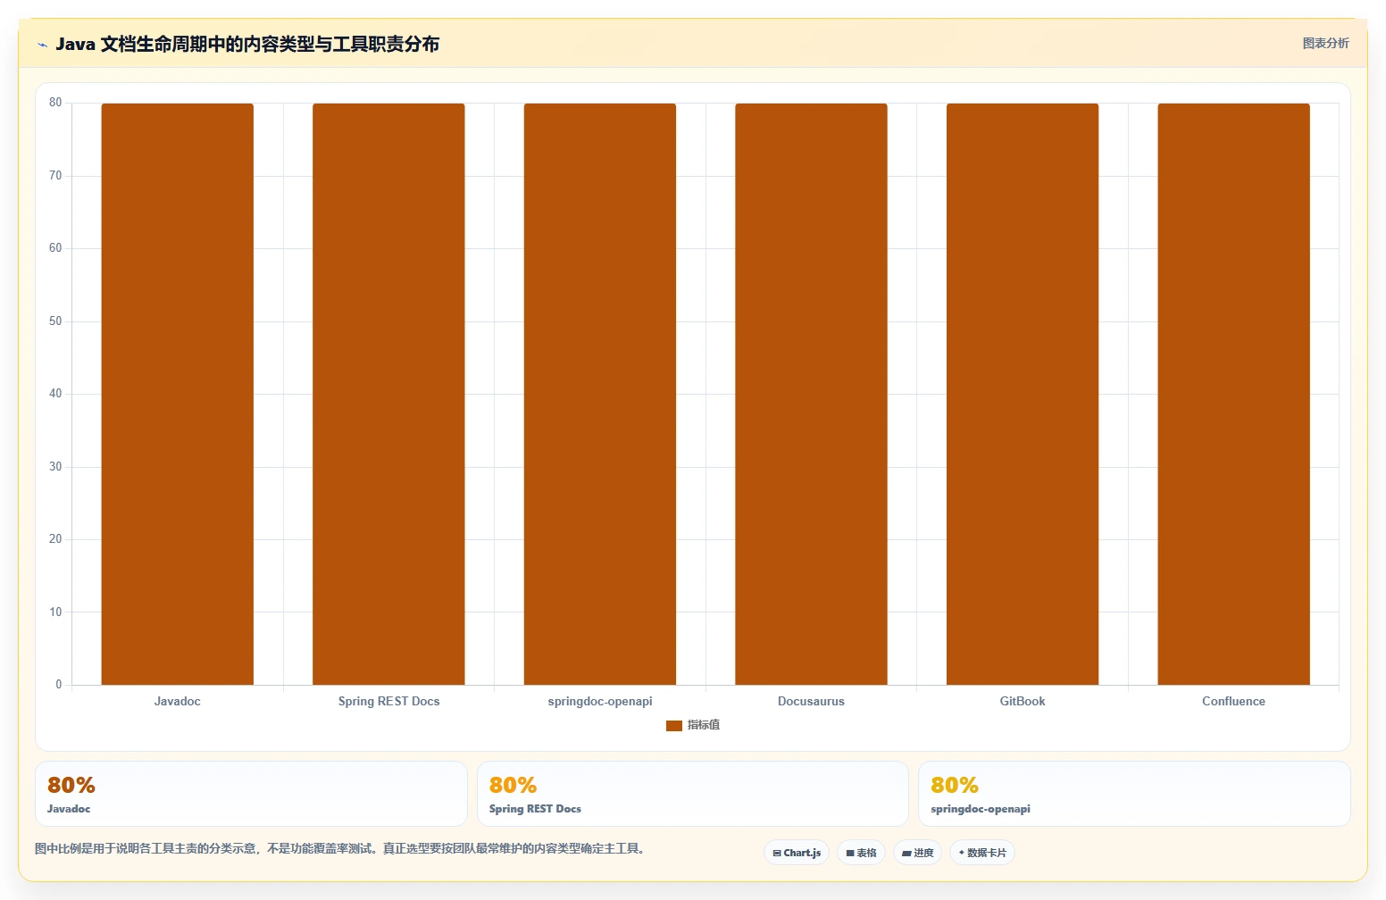This screenshot has width=1386, height=900.
Task: Click the Docusaurus axis label
Action: click(811, 701)
